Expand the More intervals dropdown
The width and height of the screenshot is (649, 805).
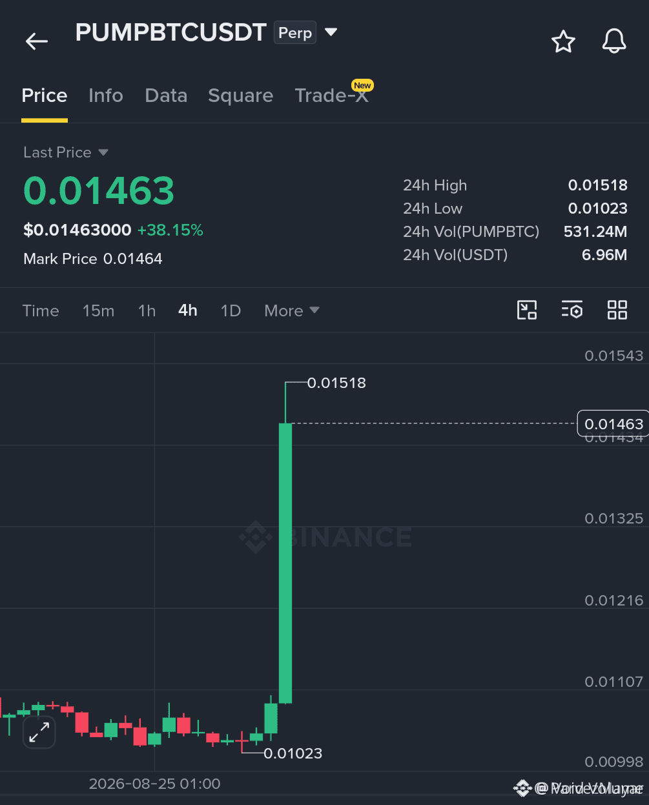(x=292, y=311)
